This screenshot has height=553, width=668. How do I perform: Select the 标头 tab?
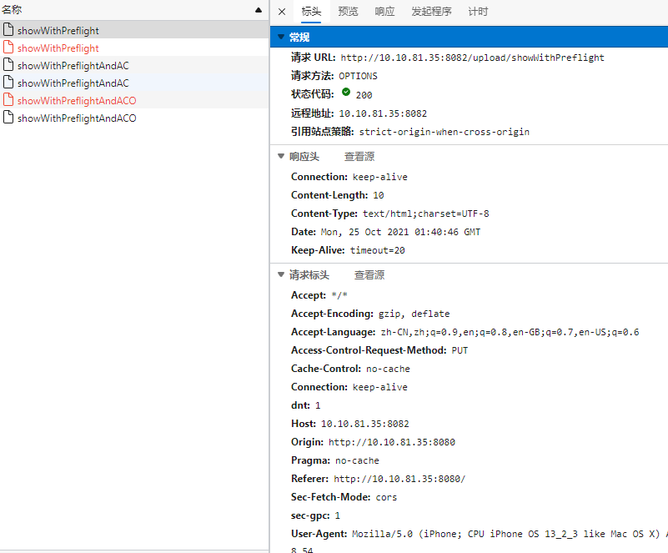[311, 12]
